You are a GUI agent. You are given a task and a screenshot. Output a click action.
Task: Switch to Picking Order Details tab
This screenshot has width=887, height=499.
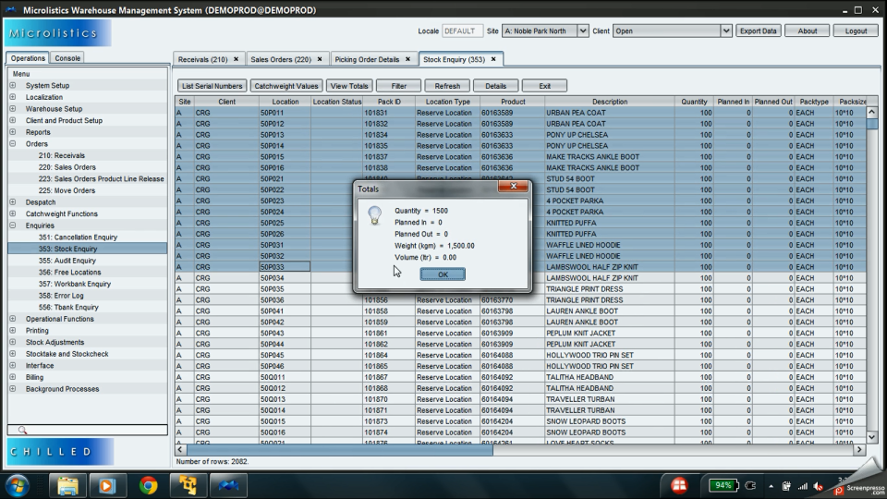point(367,59)
